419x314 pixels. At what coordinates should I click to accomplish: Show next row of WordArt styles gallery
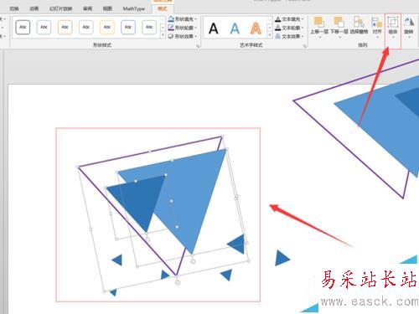(270, 28)
